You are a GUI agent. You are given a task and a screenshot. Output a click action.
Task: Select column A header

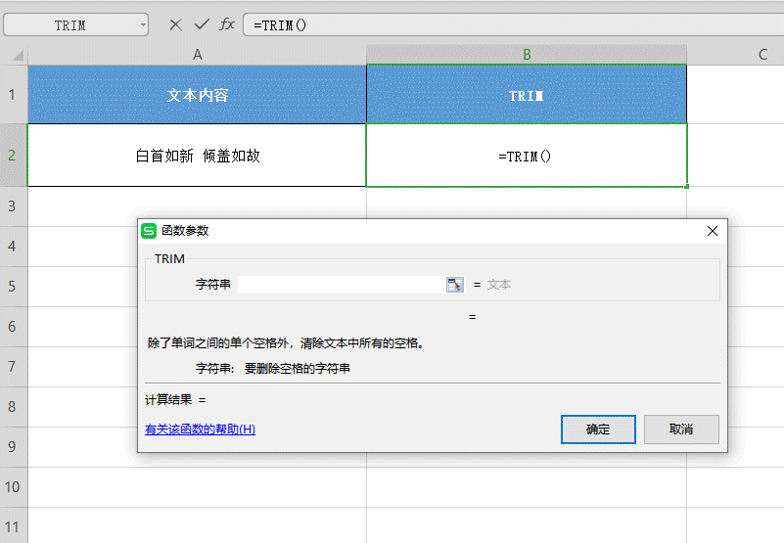click(197, 55)
